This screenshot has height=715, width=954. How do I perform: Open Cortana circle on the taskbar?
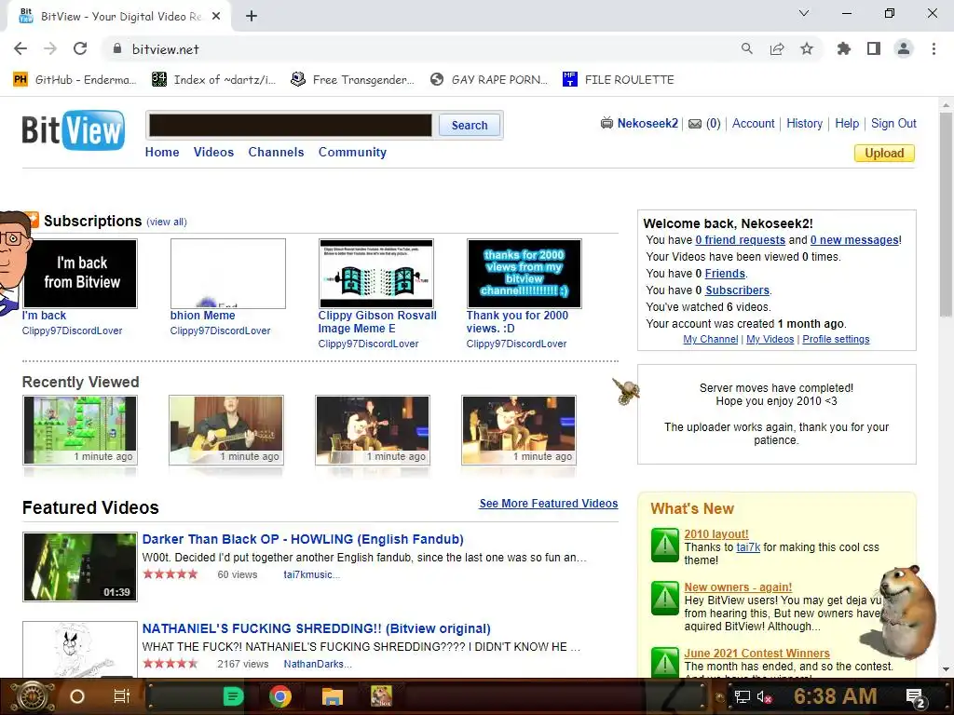pos(77,696)
